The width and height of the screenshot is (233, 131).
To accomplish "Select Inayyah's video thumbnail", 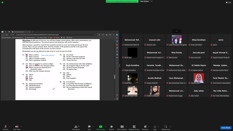I will pos(199,78).
